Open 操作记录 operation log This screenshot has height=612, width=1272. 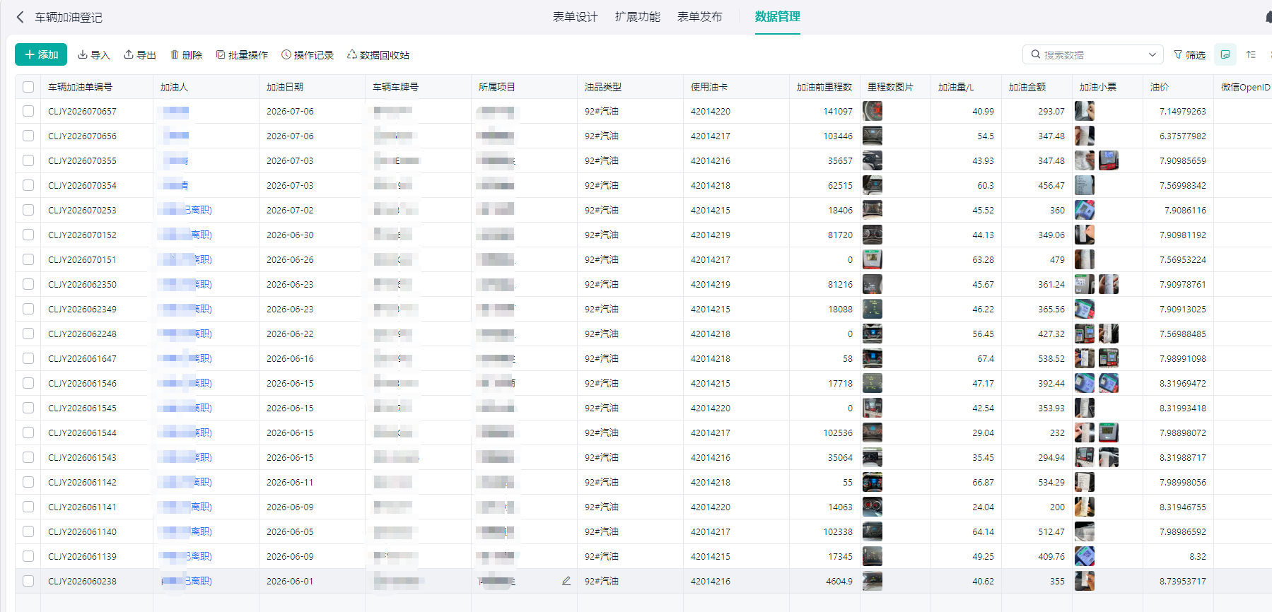point(308,54)
